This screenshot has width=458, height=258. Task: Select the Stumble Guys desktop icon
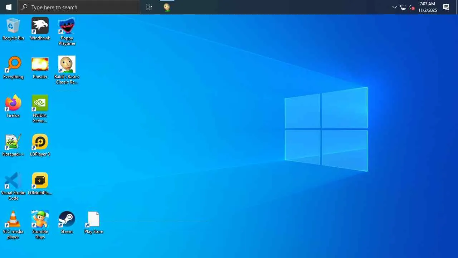click(40, 225)
